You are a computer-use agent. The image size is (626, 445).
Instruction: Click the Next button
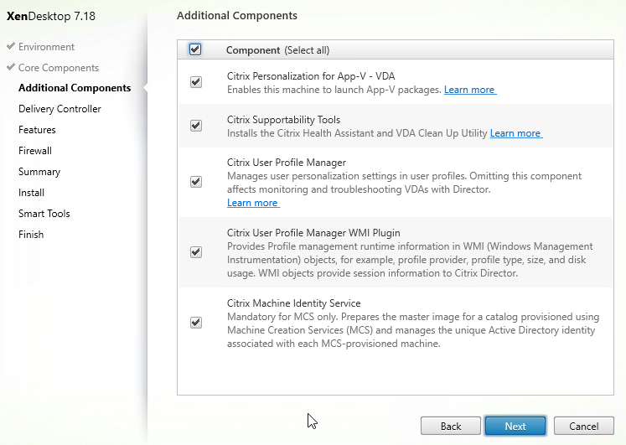click(x=515, y=427)
